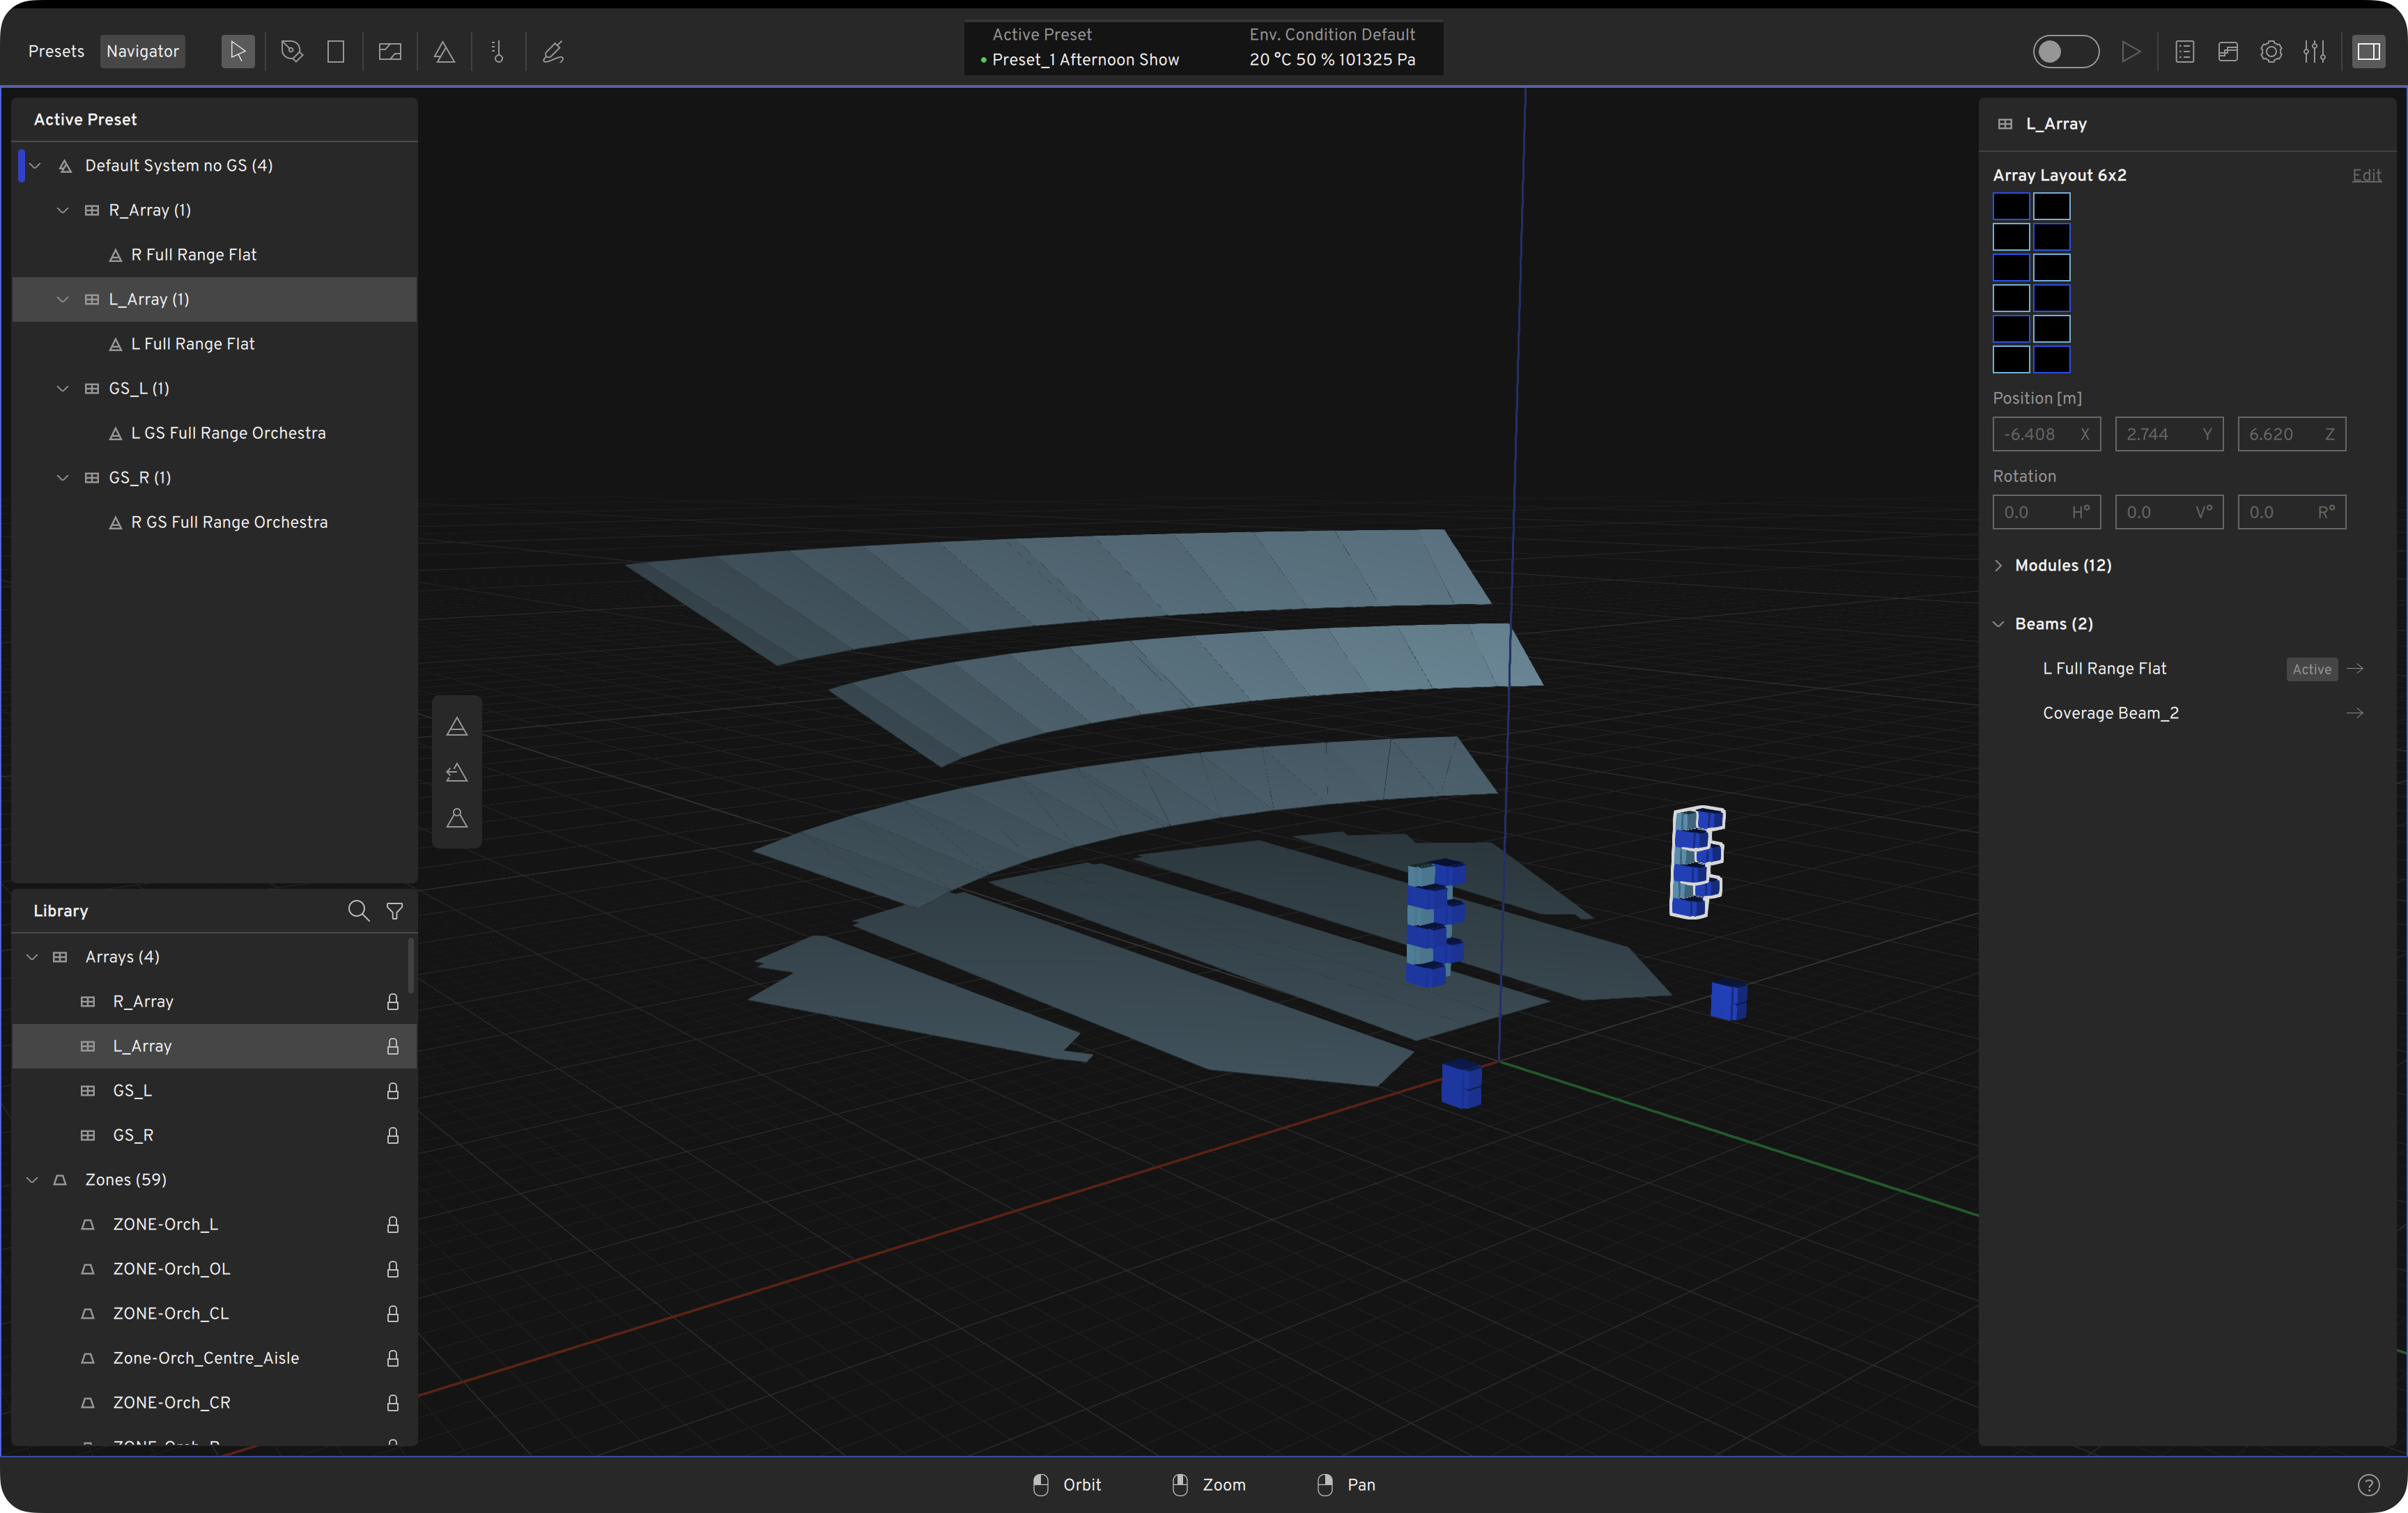2408x1513 pixels.
Task: Select R GS Full Range Orchestra item
Action: tap(229, 522)
